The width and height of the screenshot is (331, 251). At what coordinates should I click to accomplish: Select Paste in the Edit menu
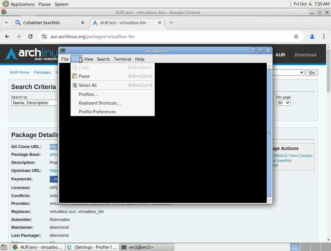(x=112, y=76)
